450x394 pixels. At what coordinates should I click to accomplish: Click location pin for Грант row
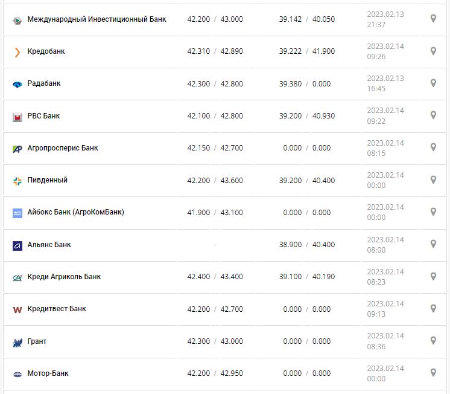pyautogui.click(x=433, y=340)
